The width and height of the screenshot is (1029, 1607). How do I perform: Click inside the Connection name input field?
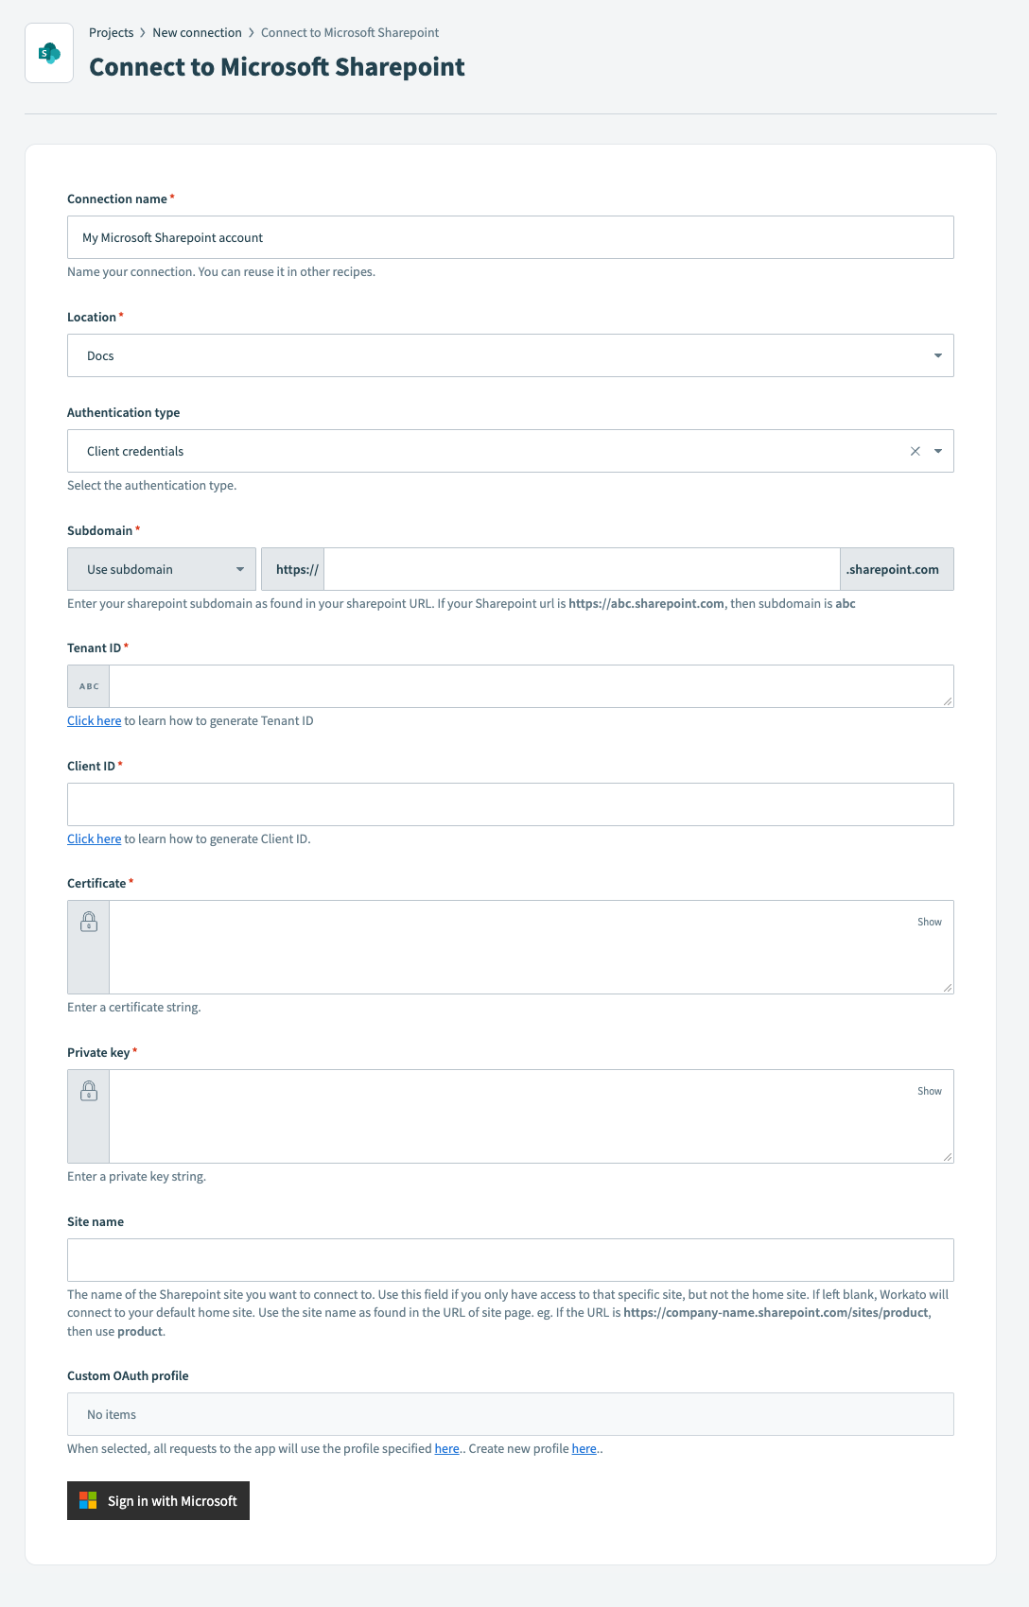pyautogui.click(x=511, y=237)
